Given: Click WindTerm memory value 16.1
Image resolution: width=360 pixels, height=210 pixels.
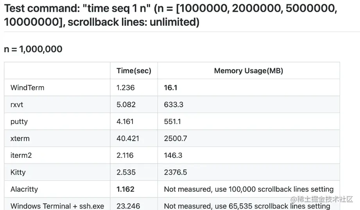Looking at the screenshot, I should click(170, 88).
